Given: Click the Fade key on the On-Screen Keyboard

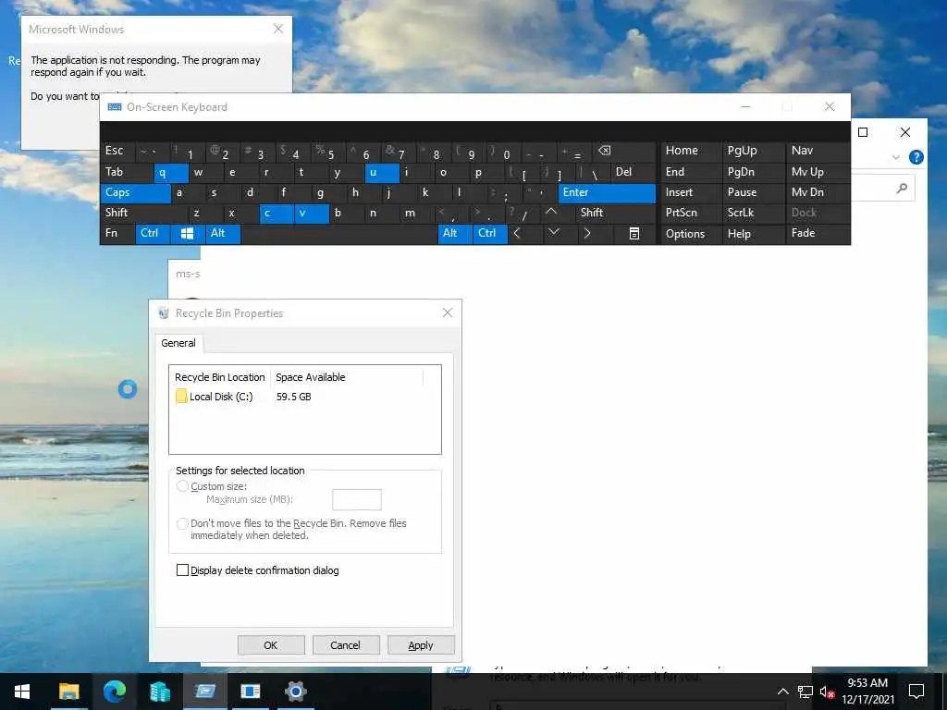Looking at the screenshot, I should 818,234.
